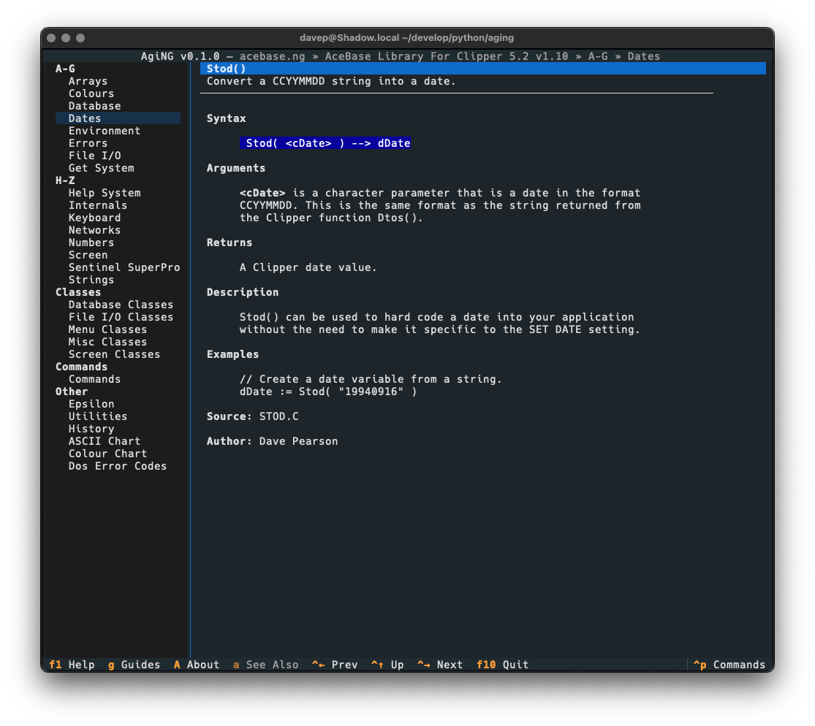The image size is (815, 726).
Task: Select the Menu Classes entry
Action: point(107,329)
